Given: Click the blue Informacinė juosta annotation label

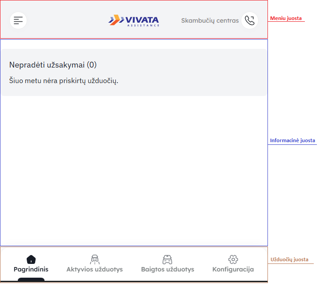Looking at the screenshot, I should (x=292, y=140).
